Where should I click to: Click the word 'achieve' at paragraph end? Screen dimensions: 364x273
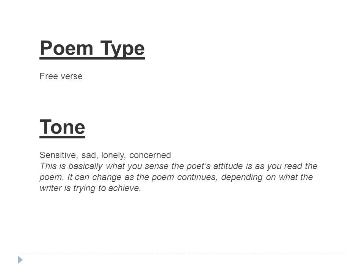point(125,188)
